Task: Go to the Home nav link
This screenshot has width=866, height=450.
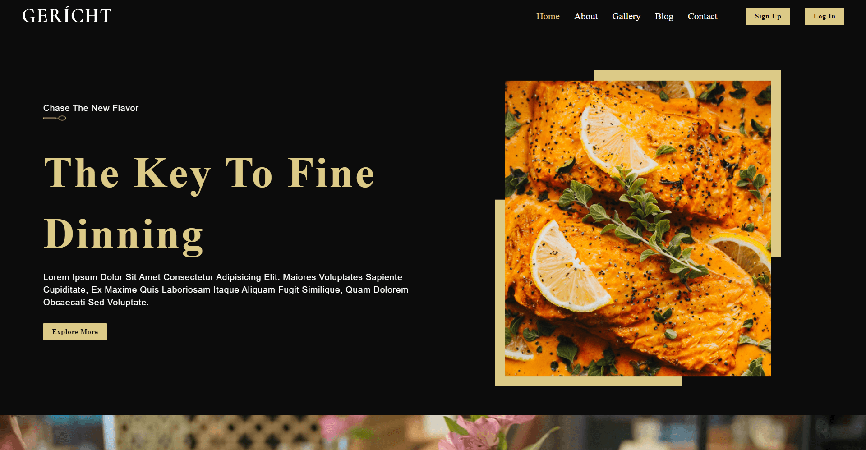Action: point(548,16)
